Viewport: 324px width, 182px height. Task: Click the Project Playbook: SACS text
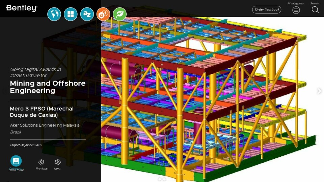(x=26, y=145)
